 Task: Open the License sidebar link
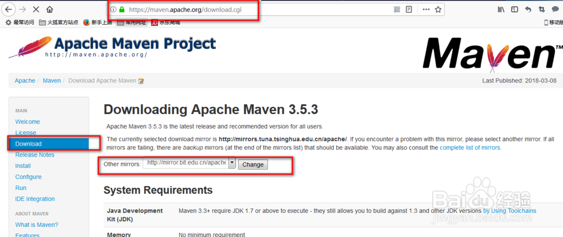point(25,133)
